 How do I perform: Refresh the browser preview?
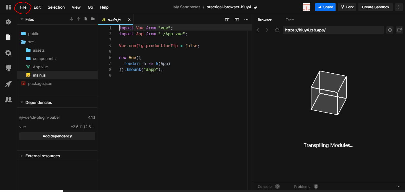pyautogui.click(x=277, y=30)
